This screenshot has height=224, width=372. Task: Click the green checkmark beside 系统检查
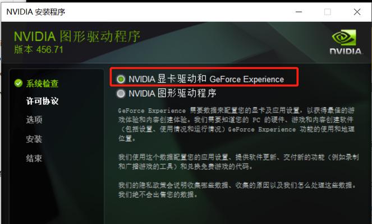pos(19,83)
